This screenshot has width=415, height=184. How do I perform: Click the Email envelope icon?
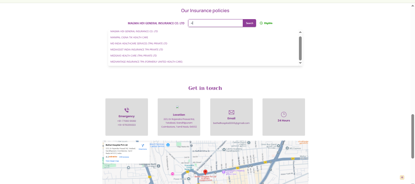coord(232,112)
